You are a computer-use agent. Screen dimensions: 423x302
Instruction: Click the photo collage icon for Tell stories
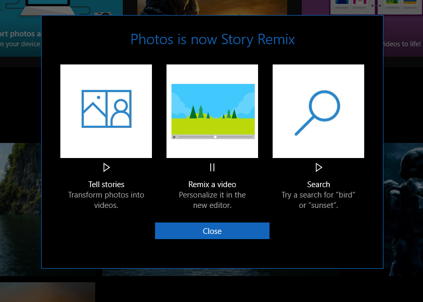point(107,109)
